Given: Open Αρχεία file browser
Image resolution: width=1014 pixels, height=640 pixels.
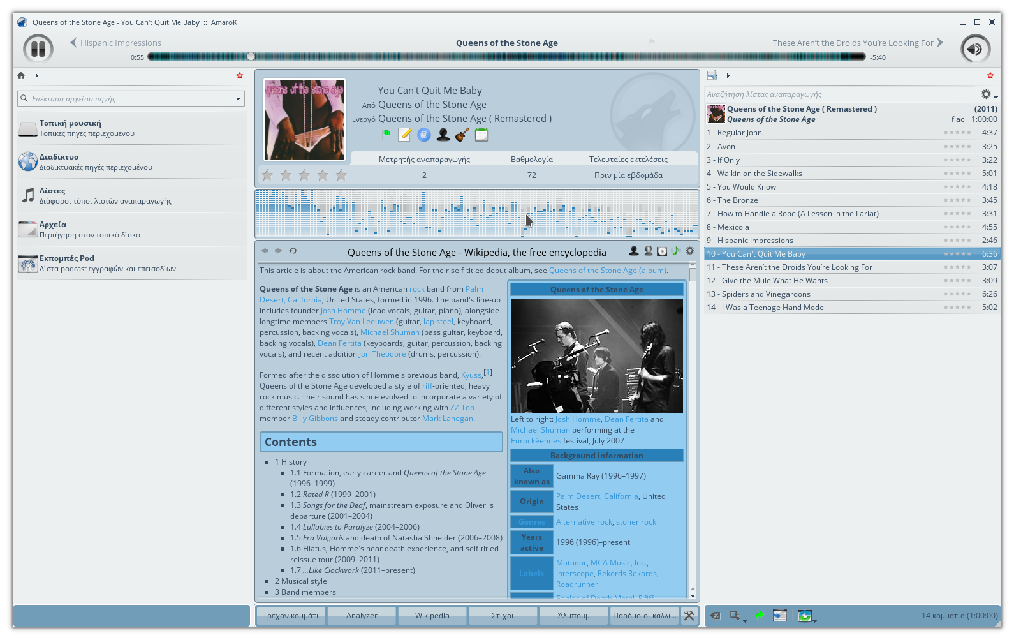Looking at the screenshot, I should [131, 230].
